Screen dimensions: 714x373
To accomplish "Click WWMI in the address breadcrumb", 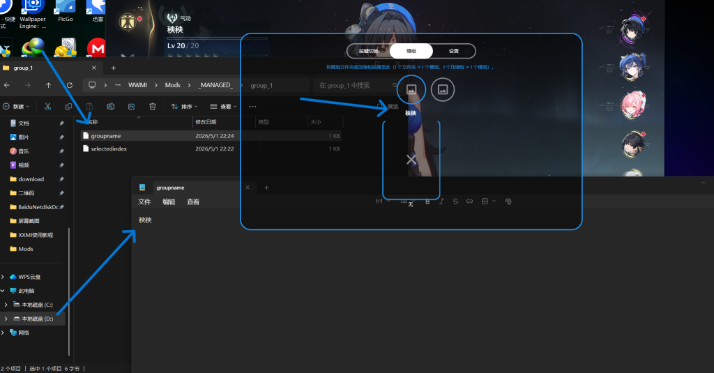I will click(x=137, y=85).
